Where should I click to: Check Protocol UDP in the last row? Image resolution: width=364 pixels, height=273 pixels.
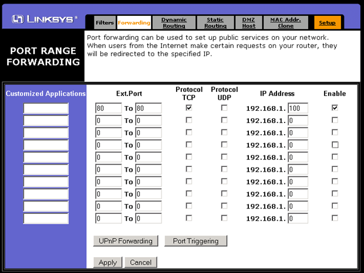coord(224,218)
